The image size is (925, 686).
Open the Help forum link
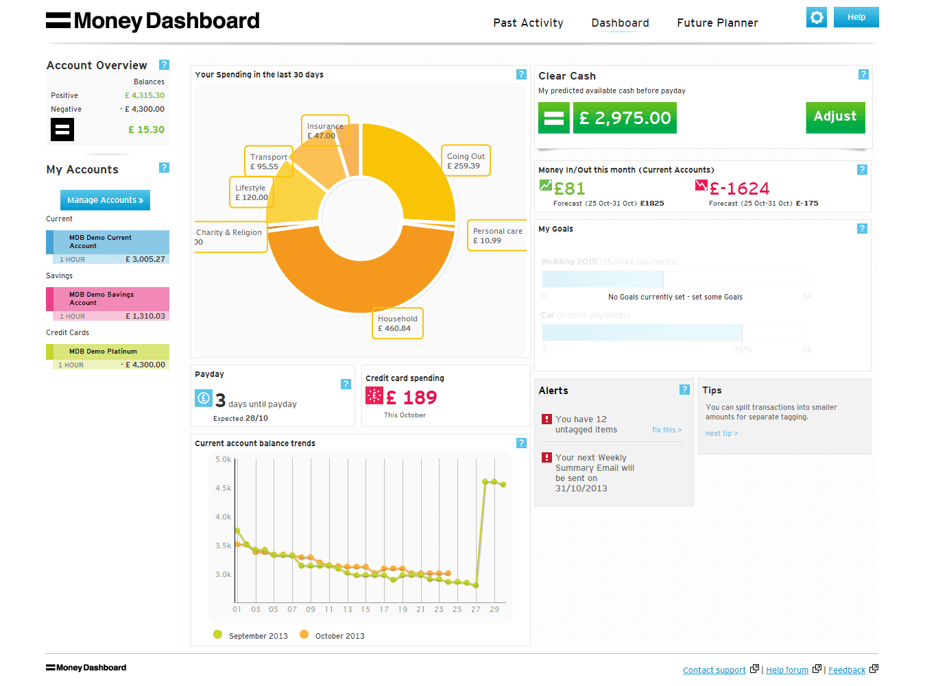[786, 670]
